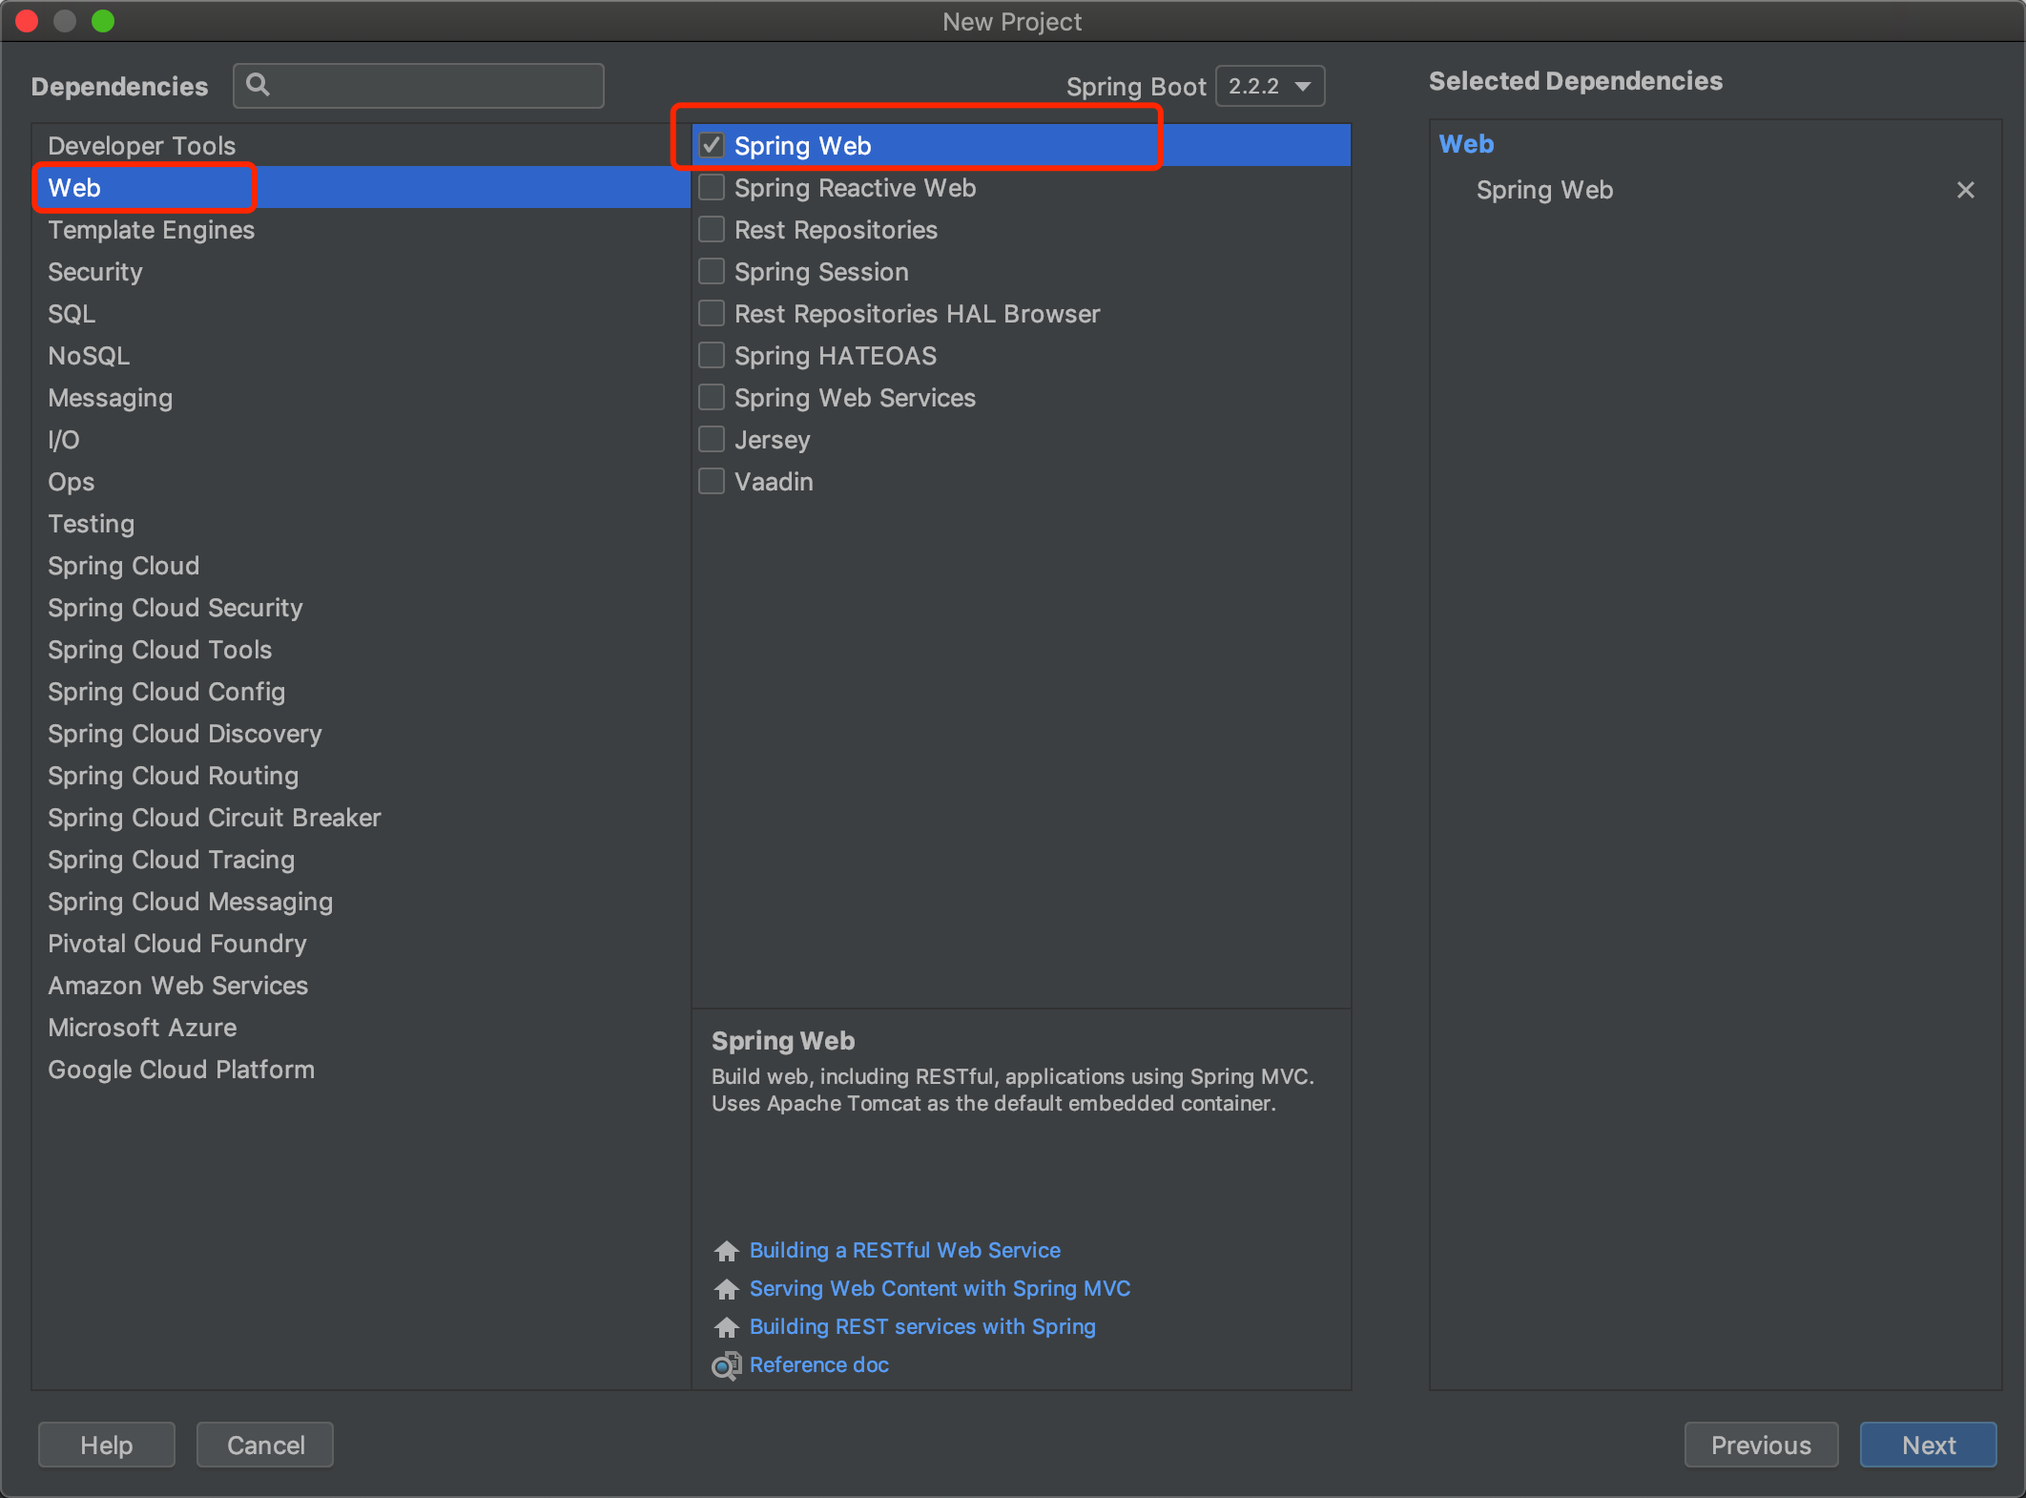The image size is (2026, 1498).
Task: Click the Help button
Action: click(x=106, y=1445)
